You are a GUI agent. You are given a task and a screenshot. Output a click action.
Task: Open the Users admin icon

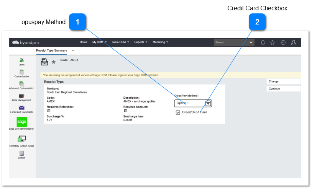tap(22, 60)
